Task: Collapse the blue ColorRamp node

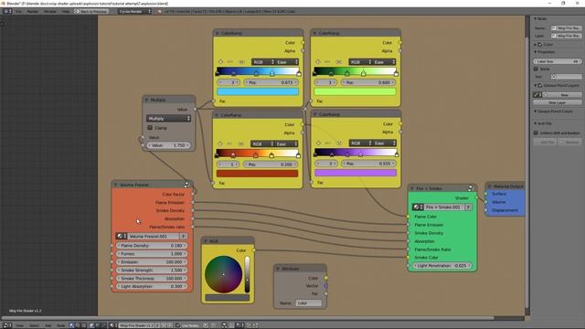Action: pyautogui.click(x=218, y=33)
